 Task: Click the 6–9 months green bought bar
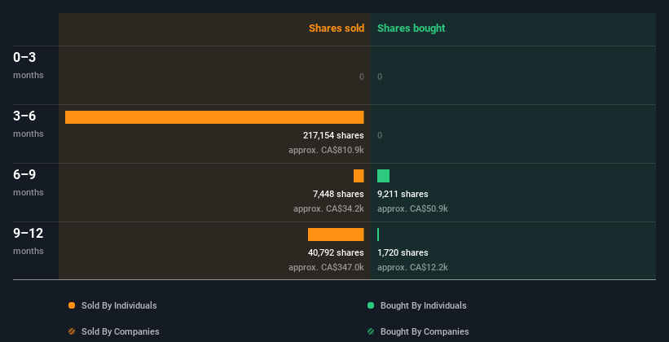point(383,176)
